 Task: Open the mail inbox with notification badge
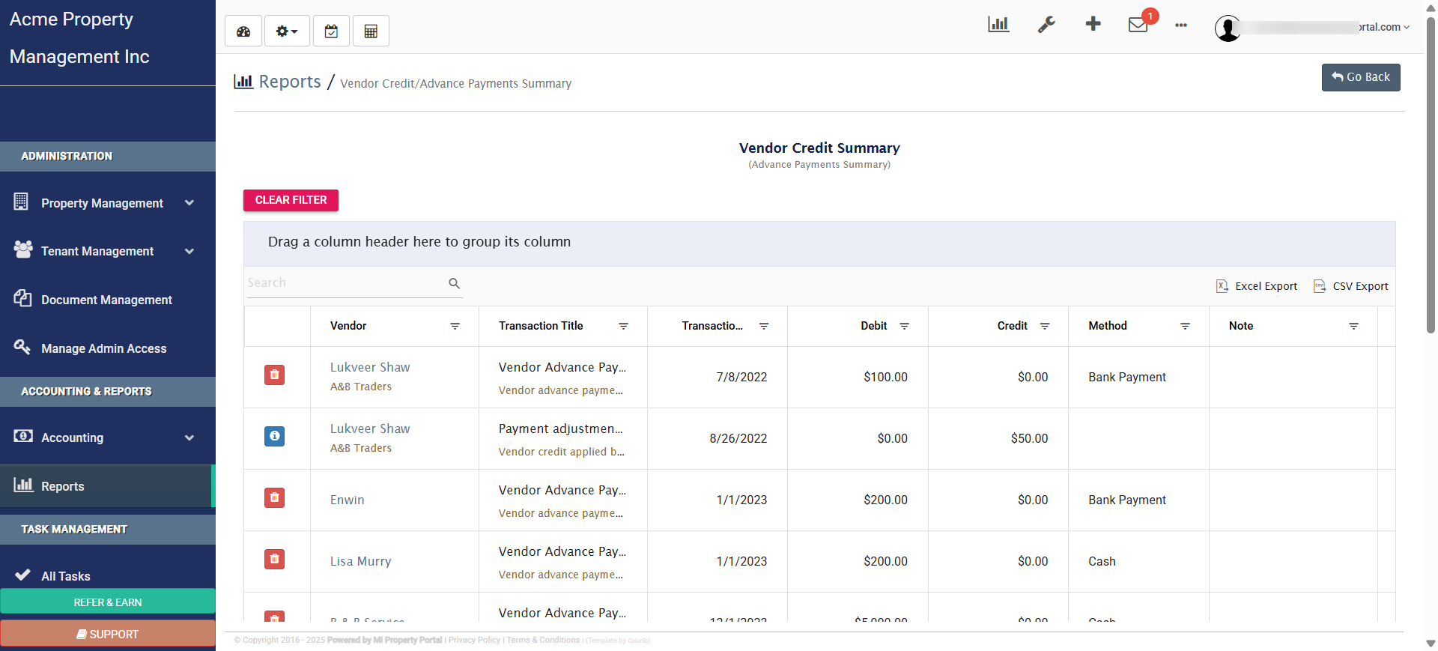[1138, 25]
